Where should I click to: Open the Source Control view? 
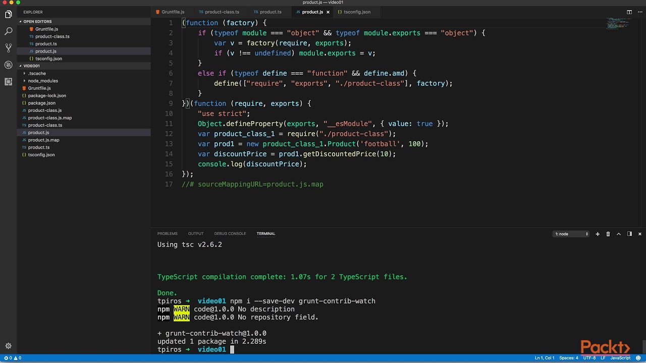pyautogui.click(x=8, y=48)
